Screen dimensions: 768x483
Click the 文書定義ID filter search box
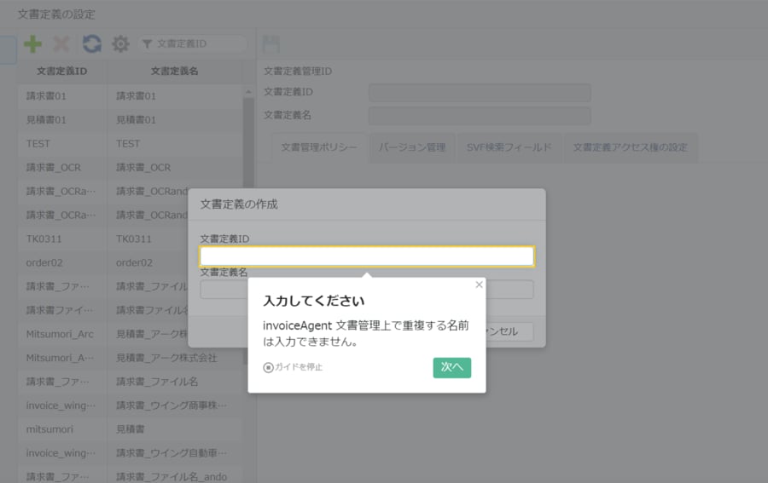pos(196,44)
